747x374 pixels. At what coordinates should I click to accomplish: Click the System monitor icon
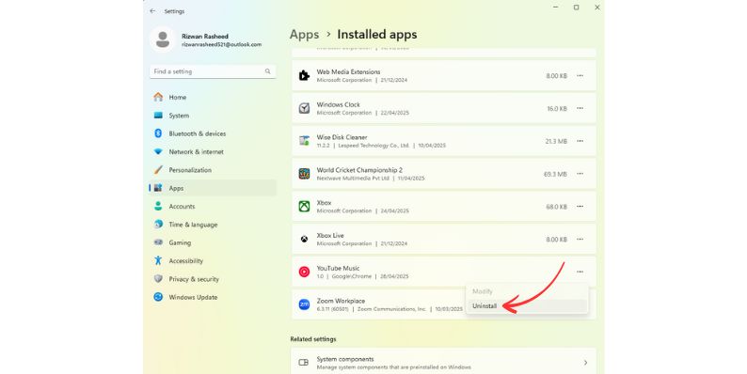tap(158, 116)
